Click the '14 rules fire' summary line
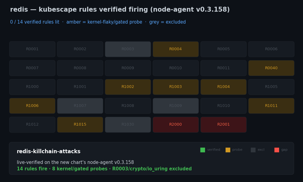 (104, 169)
